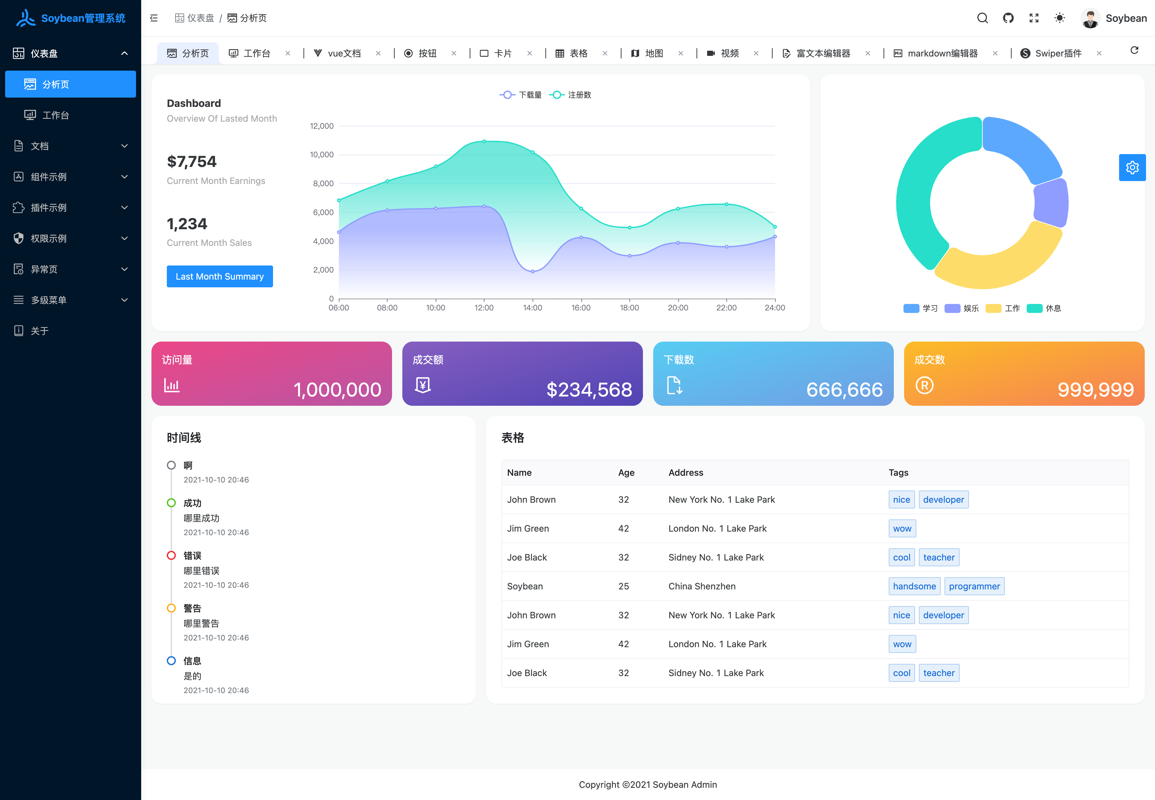The height and width of the screenshot is (800, 1155).
Task: Click the reload tab icon
Action: pos(1134,50)
